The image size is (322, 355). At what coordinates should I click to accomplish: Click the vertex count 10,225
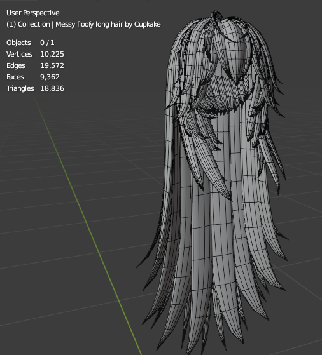pos(52,54)
